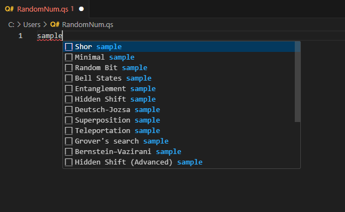Click snippet icon beside Bernstein-Vazirani sample
345x212 pixels.
[x=68, y=152]
